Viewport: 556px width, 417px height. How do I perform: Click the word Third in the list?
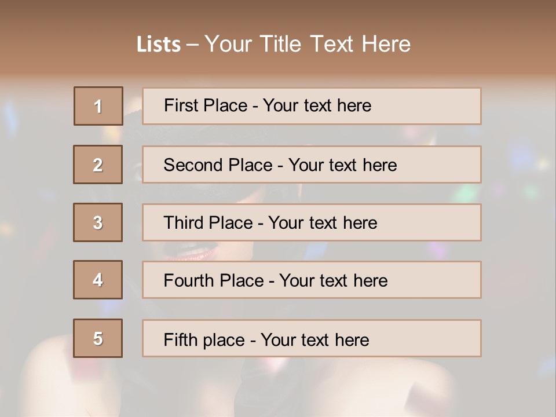point(184,223)
